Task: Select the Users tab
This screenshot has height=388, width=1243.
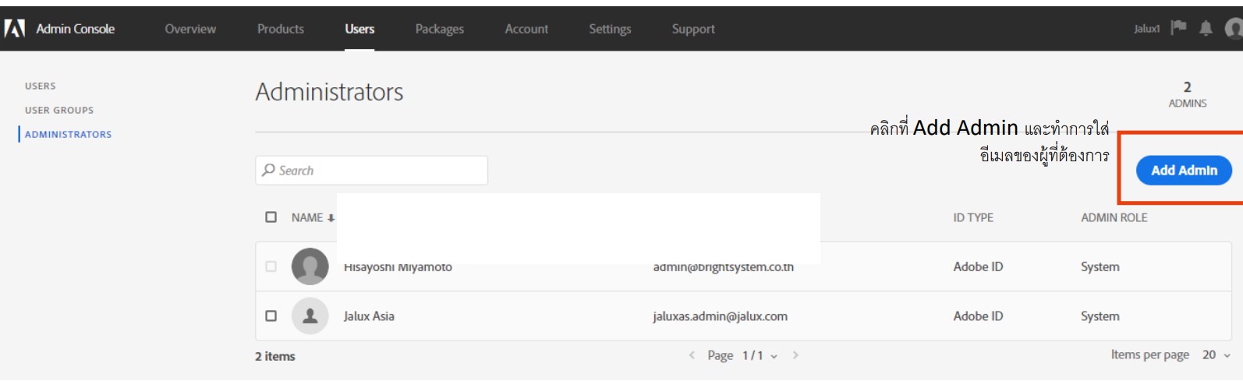Action: 359,29
